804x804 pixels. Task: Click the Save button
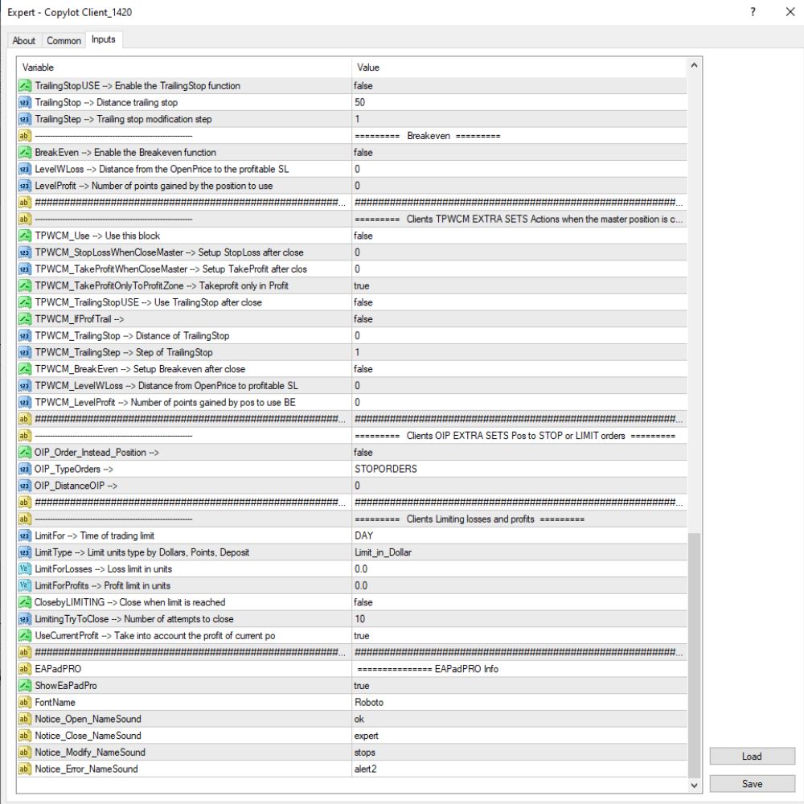tap(752, 784)
